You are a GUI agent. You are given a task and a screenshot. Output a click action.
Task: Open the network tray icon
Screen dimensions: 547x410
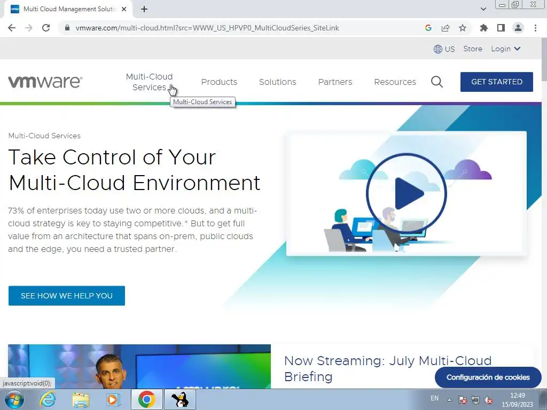pyautogui.click(x=475, y=400)
